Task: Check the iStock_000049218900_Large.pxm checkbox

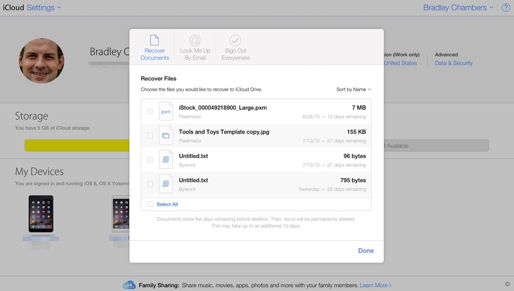Action: click(x=150, y=111)
